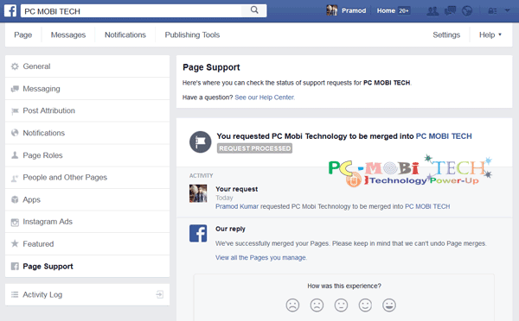The height and width of the screenshot is (321, 519).
Task: Click the General gear icon
Action: coord(15,66)
